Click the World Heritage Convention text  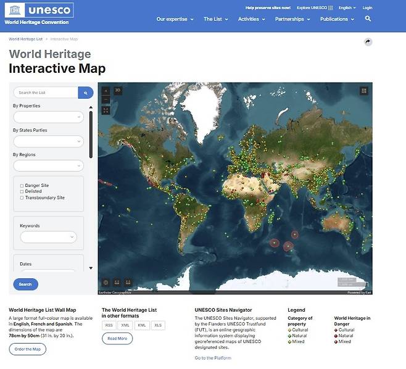(36, 22)
